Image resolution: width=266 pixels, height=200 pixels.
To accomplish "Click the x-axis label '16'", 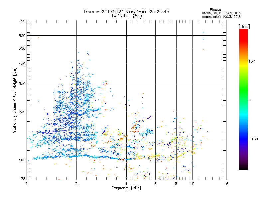I will pos(226,184).
